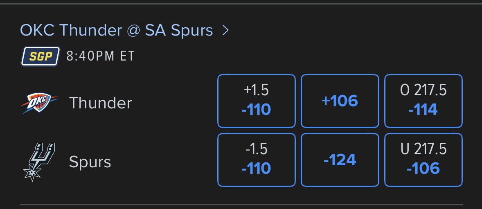Click the -114 odds on the Over

point(423,110)
